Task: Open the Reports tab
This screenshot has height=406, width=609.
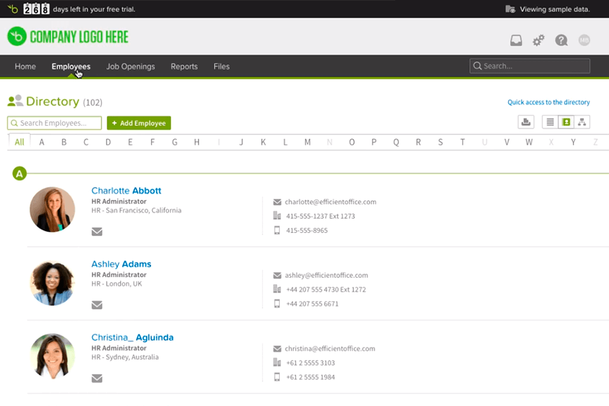Action: pyautogui.click(x=184, y=67)
